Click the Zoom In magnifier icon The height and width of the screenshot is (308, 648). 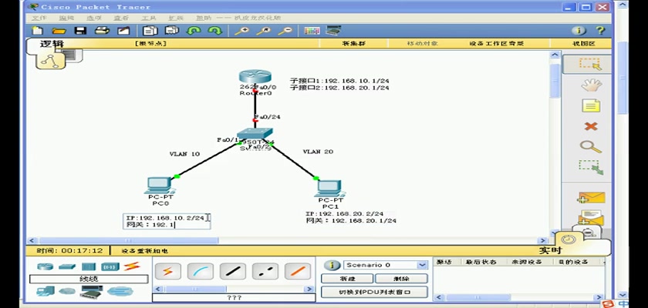click(242, 31)
